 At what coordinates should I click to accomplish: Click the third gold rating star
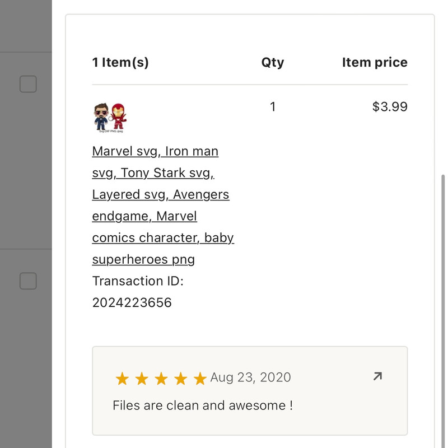point(161,379)
